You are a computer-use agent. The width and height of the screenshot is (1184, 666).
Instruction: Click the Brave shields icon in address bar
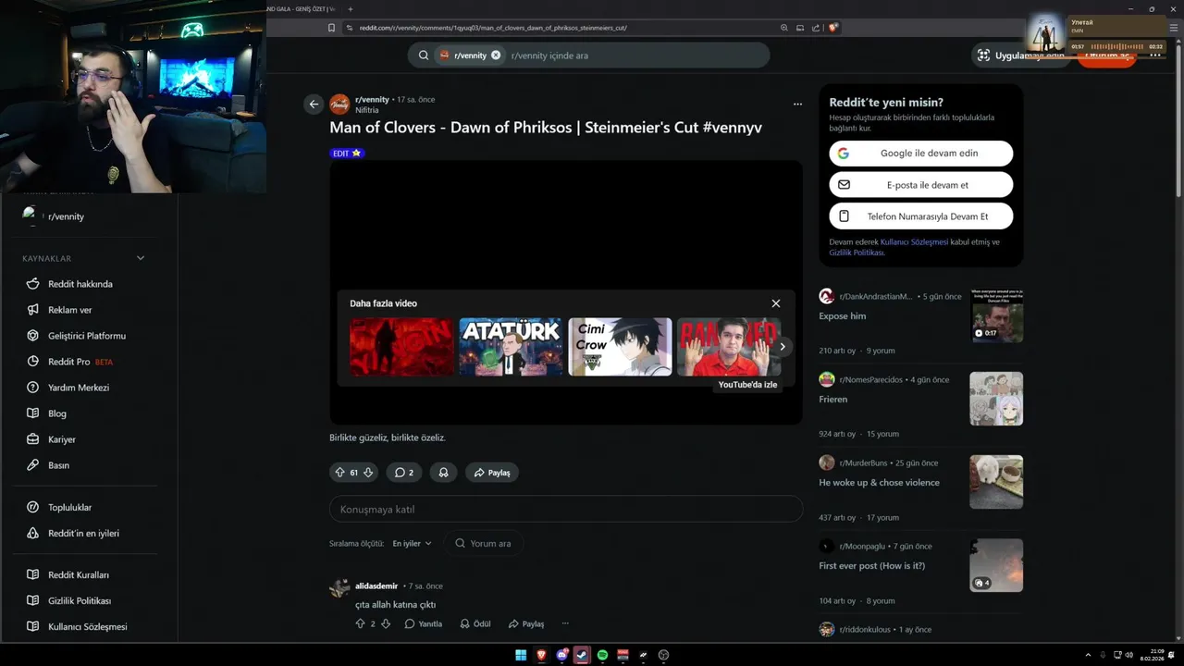coord(833,28)
